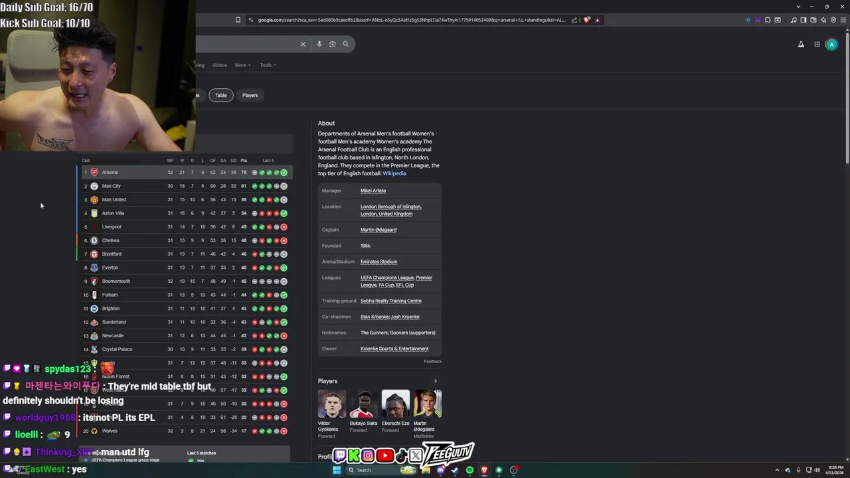The image size is (850, 478).
Task: Open Spotify from the taskbar
Action: pos(469,470)
